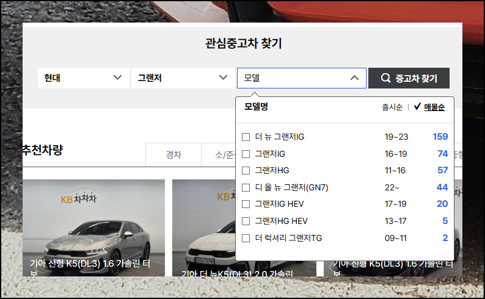Click the 모델명 header label
Screen dimensions: 485x299
(256, 107)
